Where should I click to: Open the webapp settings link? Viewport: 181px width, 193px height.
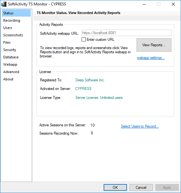click(151, 58)
